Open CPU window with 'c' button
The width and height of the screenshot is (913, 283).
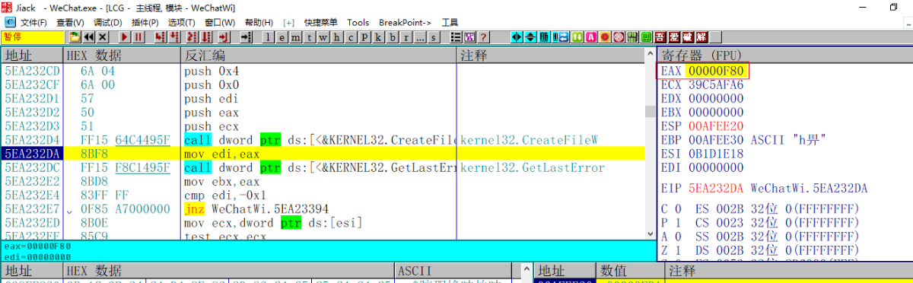tap(350, 37)
